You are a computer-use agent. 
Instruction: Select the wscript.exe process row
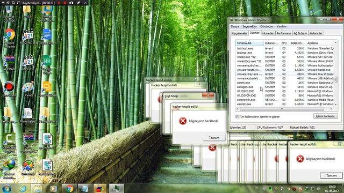pyautogui.click(x=284, y=104)
